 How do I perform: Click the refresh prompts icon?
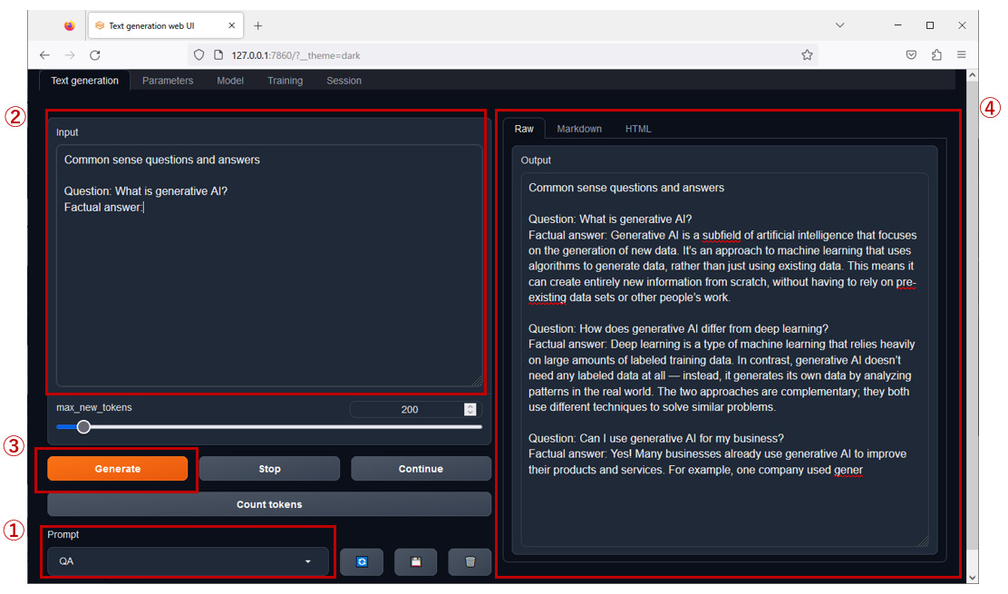(361, 561)
